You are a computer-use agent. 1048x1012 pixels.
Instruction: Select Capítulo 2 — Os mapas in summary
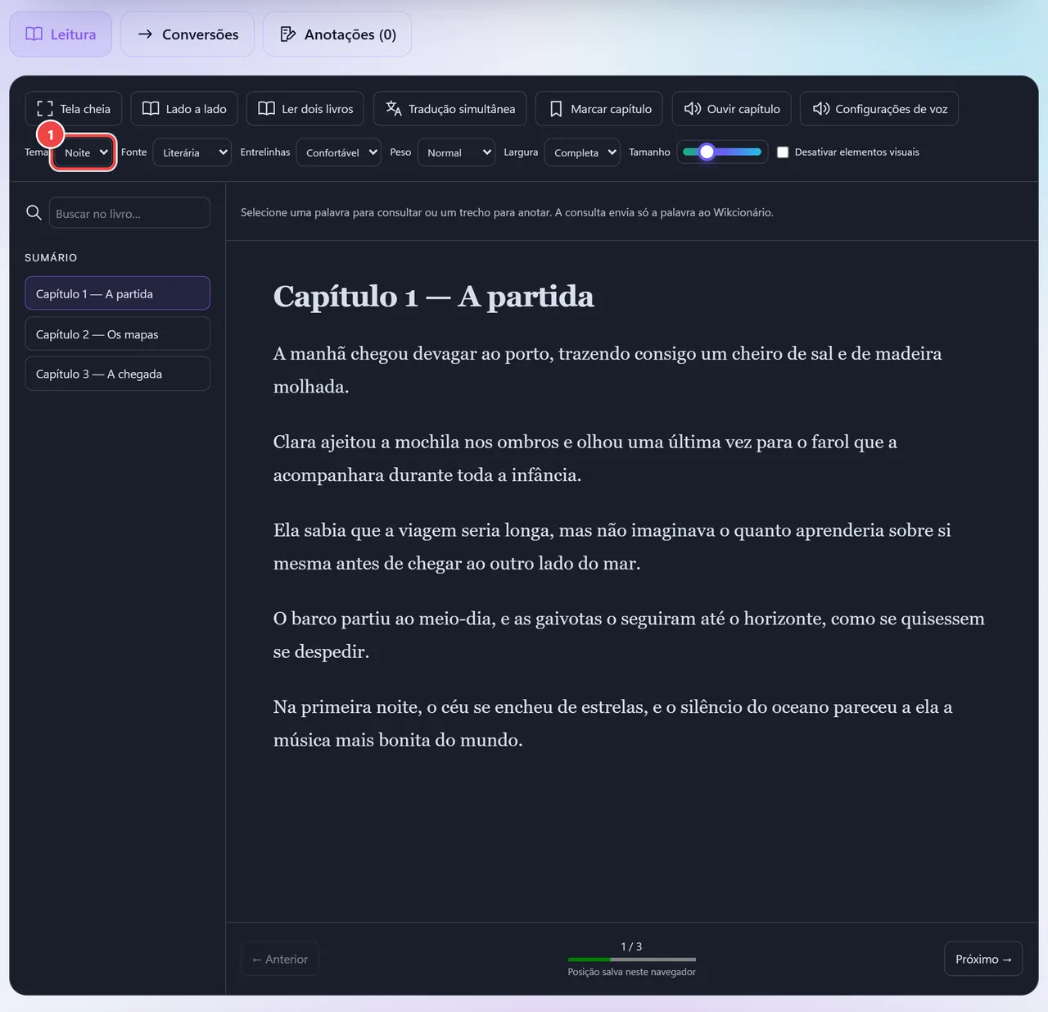tap(117, 334)
